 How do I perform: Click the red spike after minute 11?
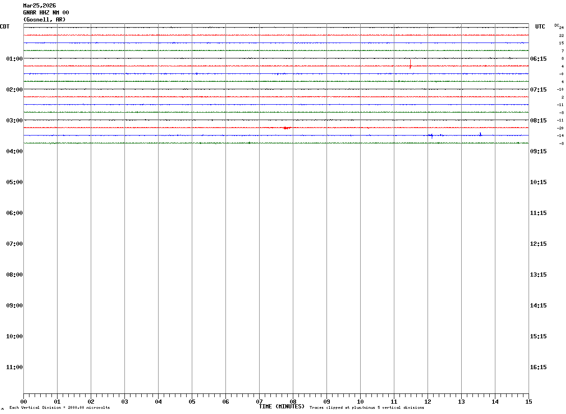tap(410, 64)
